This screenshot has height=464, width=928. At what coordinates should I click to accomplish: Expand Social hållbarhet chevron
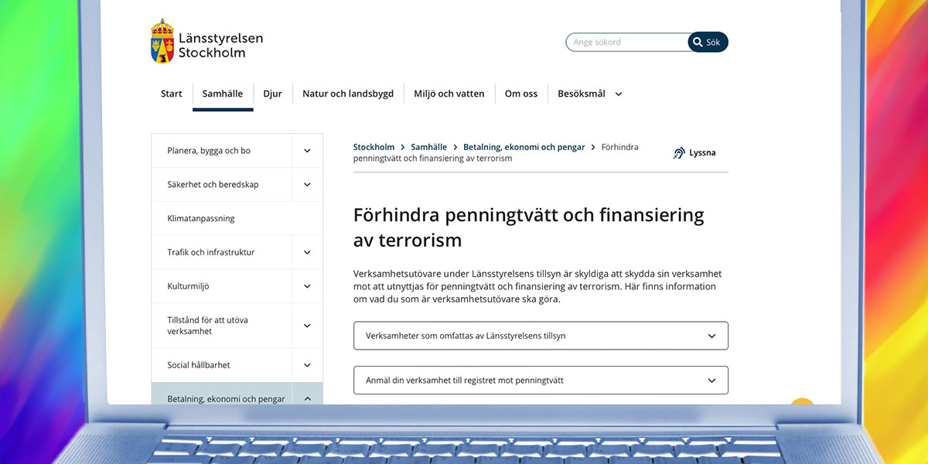(307, 365)
